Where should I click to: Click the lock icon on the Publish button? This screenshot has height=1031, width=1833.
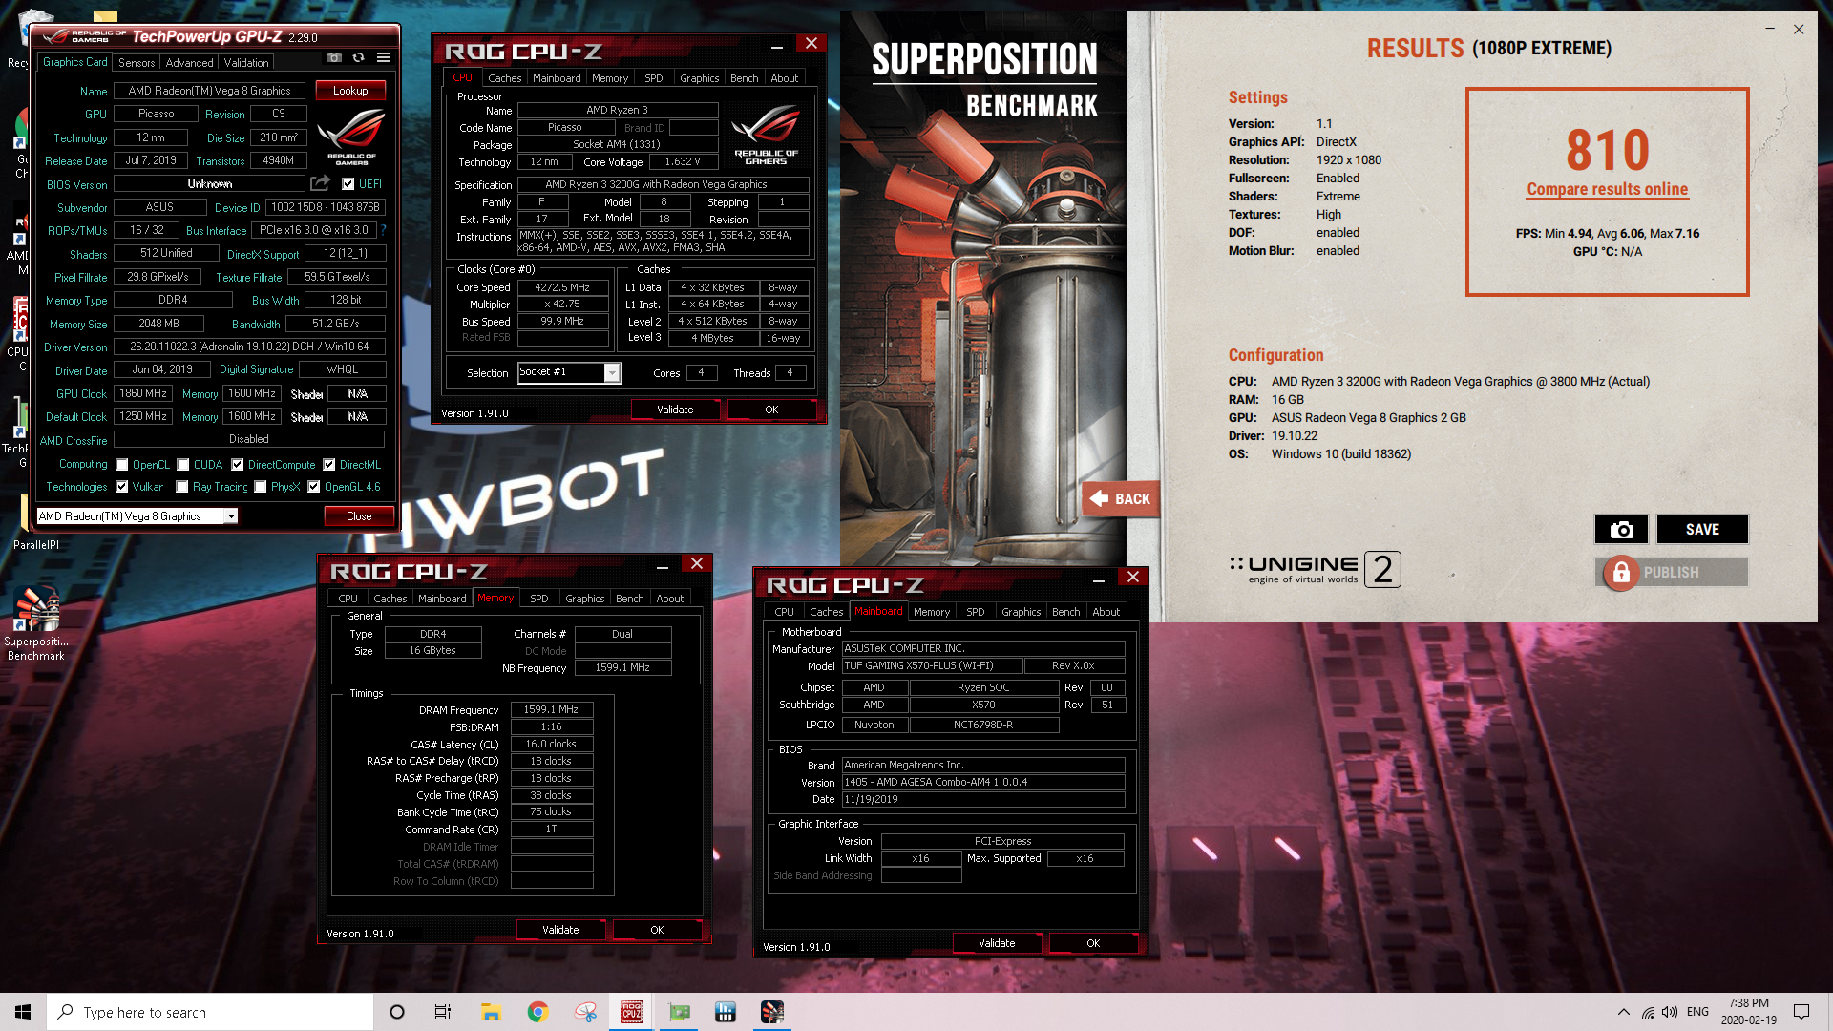click(1620, 573)
